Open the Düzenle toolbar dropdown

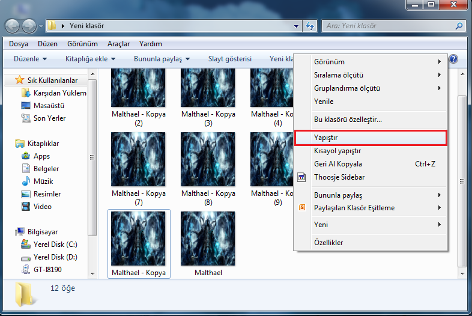[x=30, y=59]
